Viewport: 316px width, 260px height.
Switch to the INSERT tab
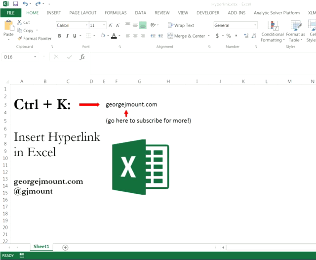[x=54, y=13]
